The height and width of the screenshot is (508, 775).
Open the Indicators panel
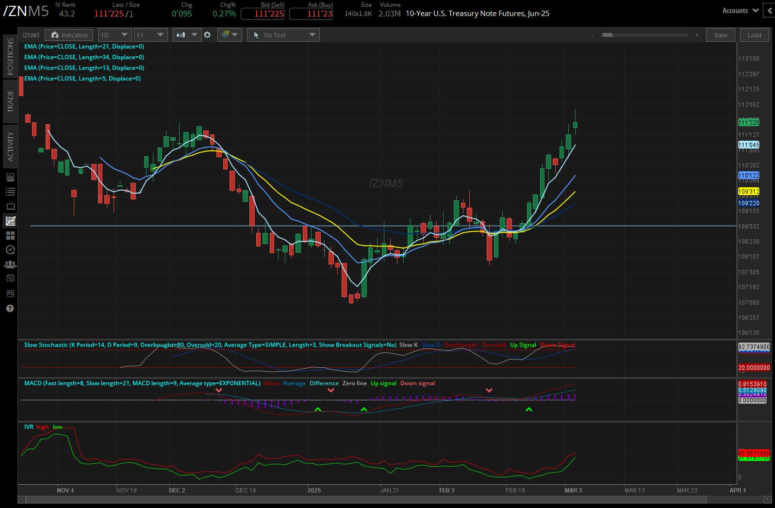(69, 35)
